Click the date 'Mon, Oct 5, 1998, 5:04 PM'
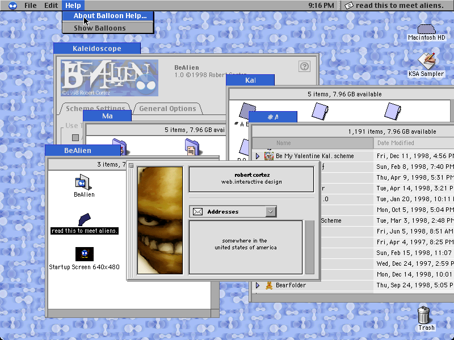Image resolution: width=454 pixels, height=340 pixels. pos(415,210)
